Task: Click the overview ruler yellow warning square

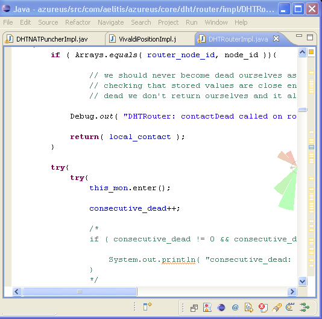Action: point(311,52)
